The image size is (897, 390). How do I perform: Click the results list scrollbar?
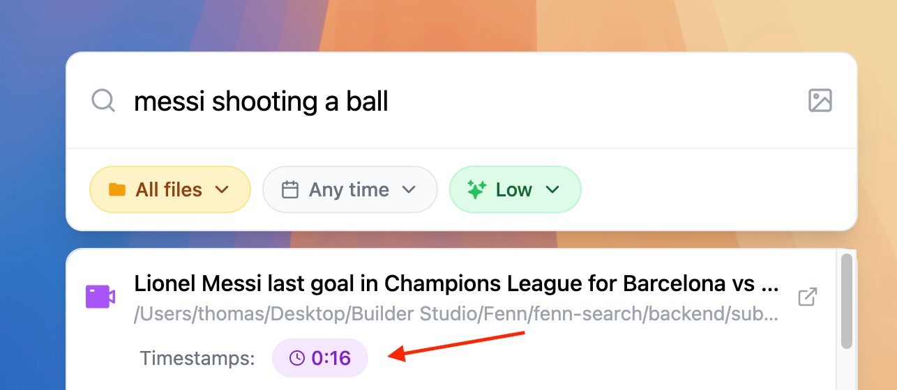[x=847, y=301]
